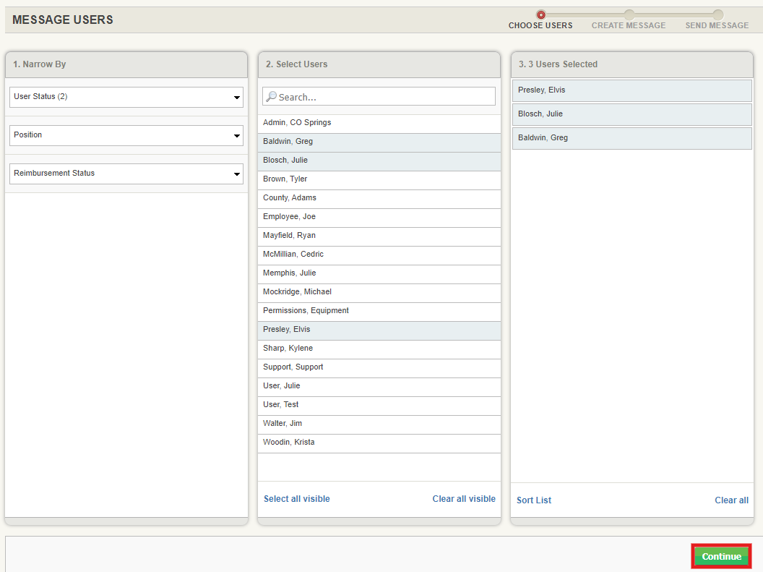763x572 pixels.
Task: Select user Mockridge, Michael
Action: tap(379, 292)
